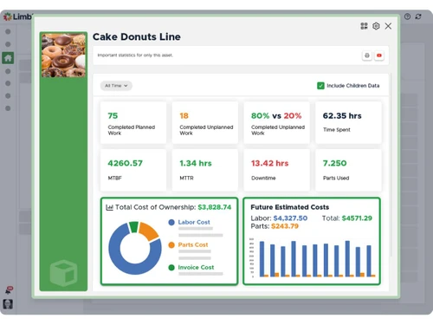The image size is (433, 325).
Task: Open the 4260.57 MTBF card
Action: (133, 170)
